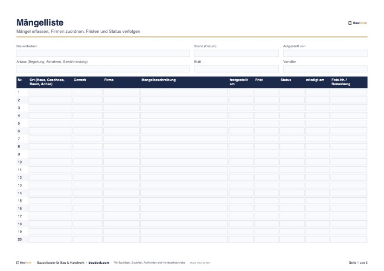Select the Blatt input field

236,69
